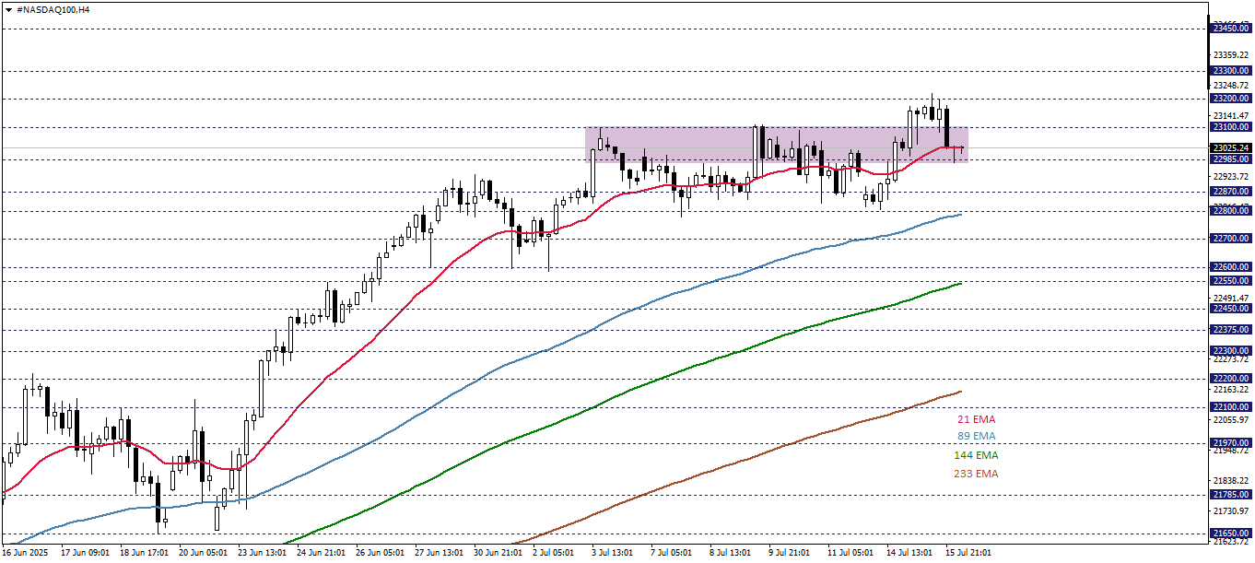Click the 30 Jun 21:01 time axis label
Viewport: 1255px width, 563px height.
click(498, 552)
